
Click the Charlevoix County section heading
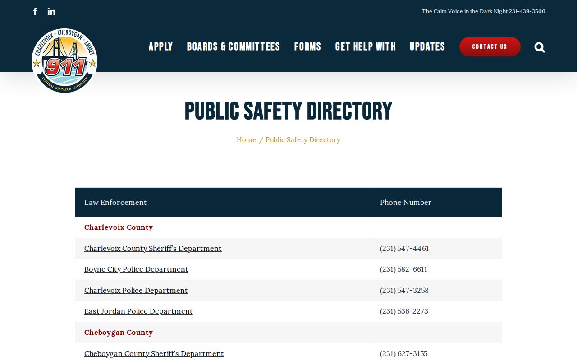click(119, 227)
